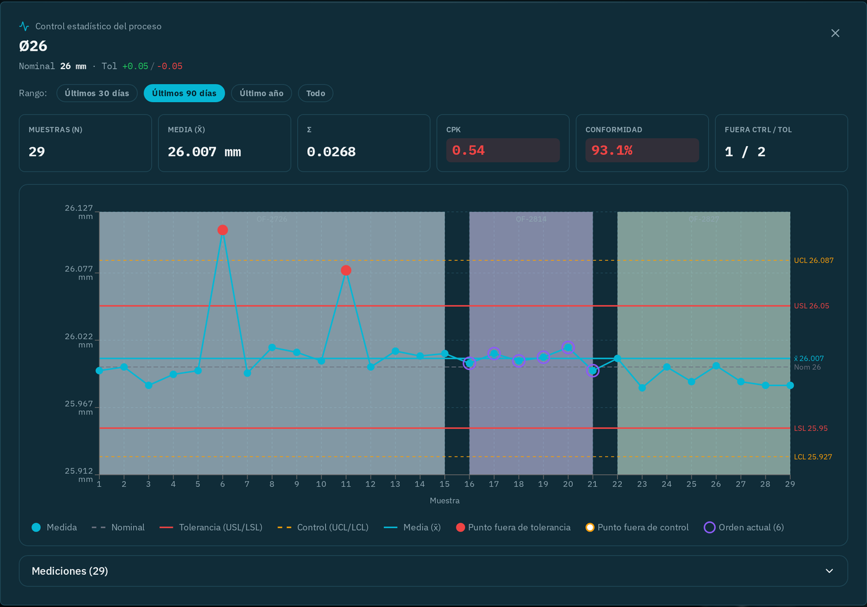Click the USL 26.05 label
867x607 pixels.
pos(811,306)
